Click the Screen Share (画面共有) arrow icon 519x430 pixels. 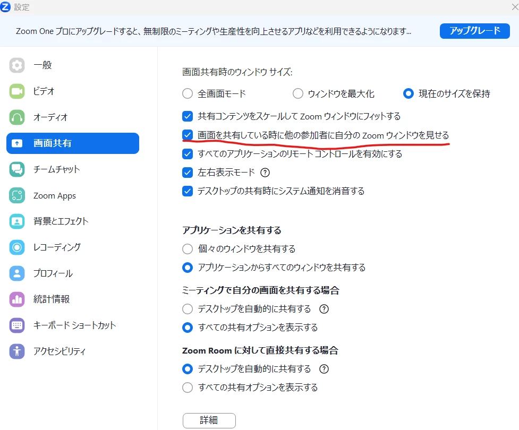pos(17,143)
